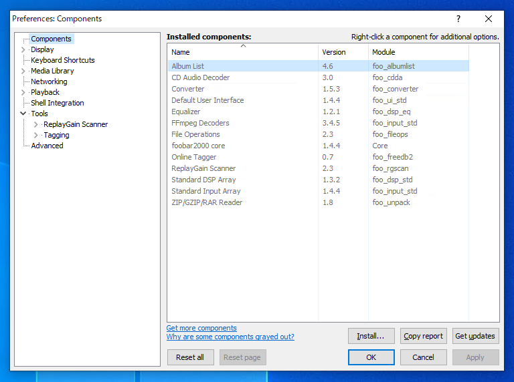Expand the Tagging tree node
This screenshot has width=514, height=382.
(x=36, y=135)
